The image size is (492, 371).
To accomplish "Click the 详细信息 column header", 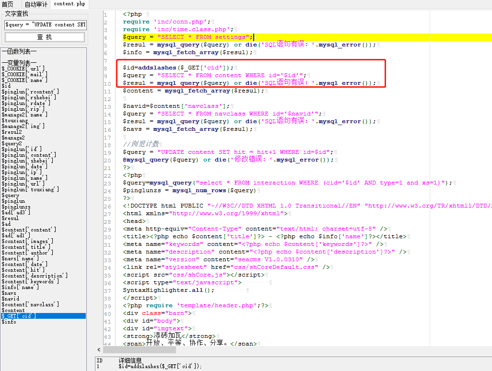I will point(130,360).
